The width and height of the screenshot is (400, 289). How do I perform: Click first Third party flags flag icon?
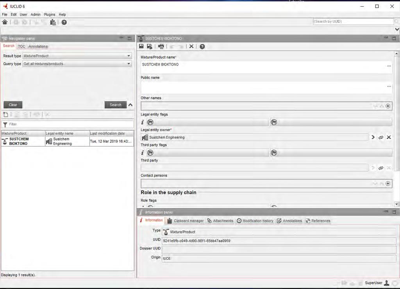[x=150, y=153]
